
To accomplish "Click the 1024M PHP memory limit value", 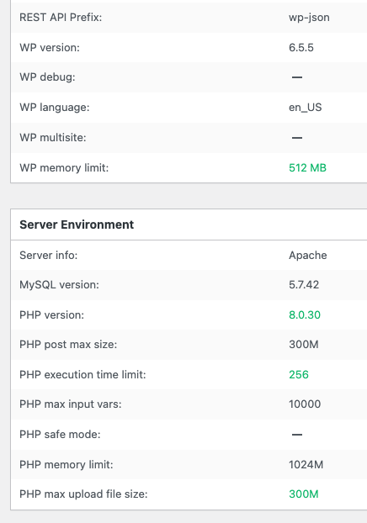I will pyautogui.click(x=306, y=464).
